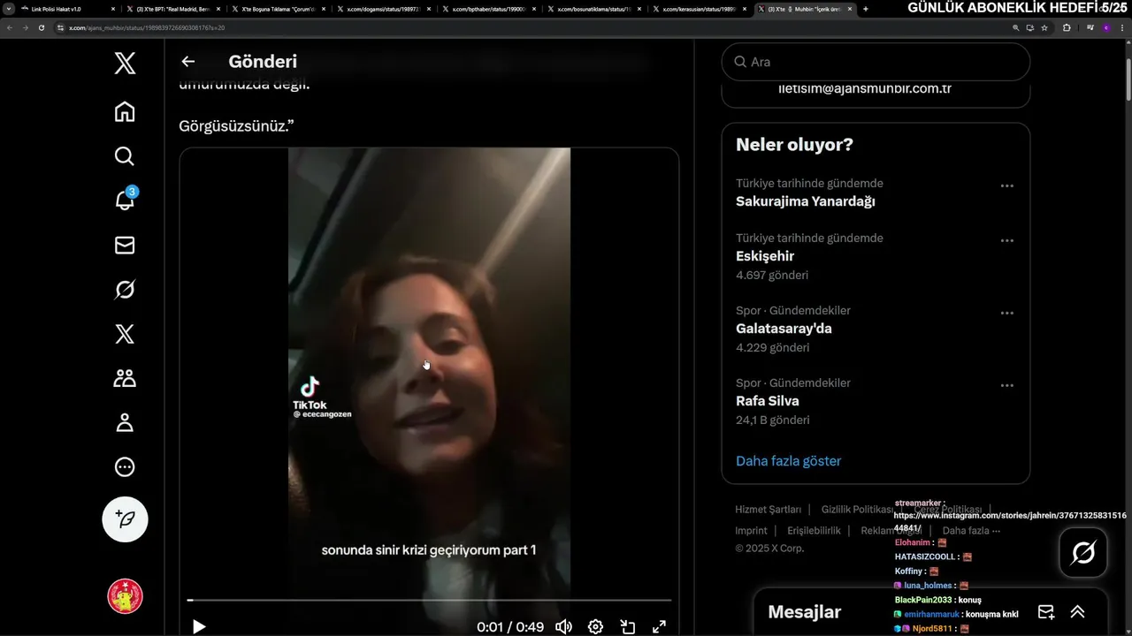Screen dimensions: 1132x636
Task: Go back with the arrow beside Gönderi
Action: (x=187, y=62)
